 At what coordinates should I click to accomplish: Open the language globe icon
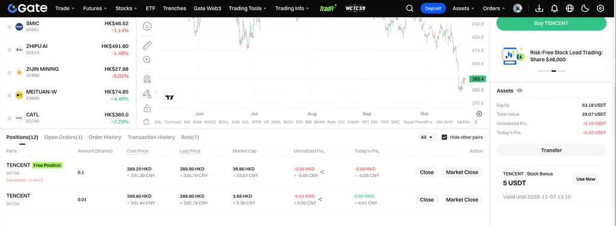(570, 8)
